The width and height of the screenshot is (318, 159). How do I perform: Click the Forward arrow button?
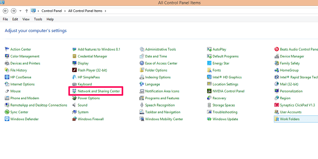(14, 11)
